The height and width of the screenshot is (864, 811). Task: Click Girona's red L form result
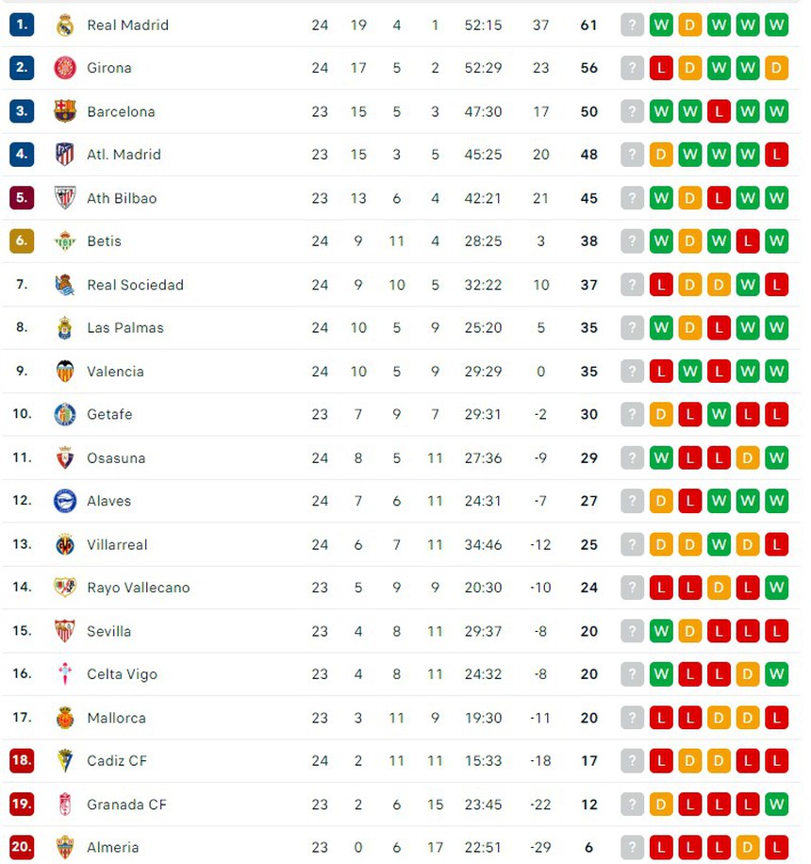[661, 68]
